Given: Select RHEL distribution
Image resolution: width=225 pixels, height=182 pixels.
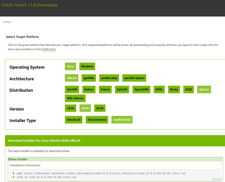Looking at the screenshot, I should click(159, 90).
